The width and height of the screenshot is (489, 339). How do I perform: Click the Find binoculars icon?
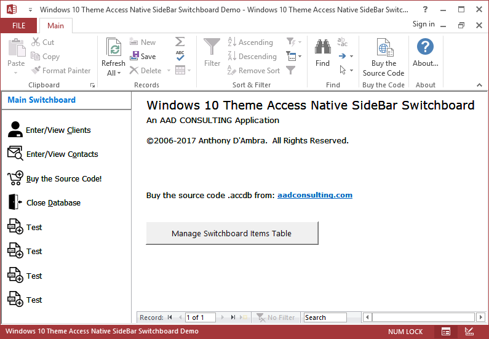[x=322, y=47]
